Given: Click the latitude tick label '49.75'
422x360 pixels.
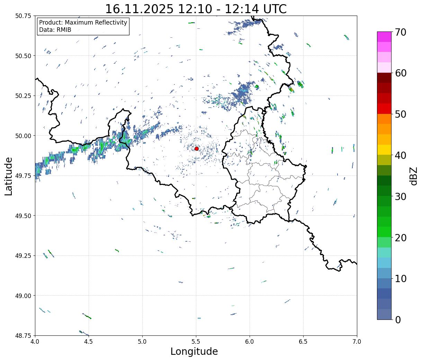Looking at the screenshot, I should (23, 176).
